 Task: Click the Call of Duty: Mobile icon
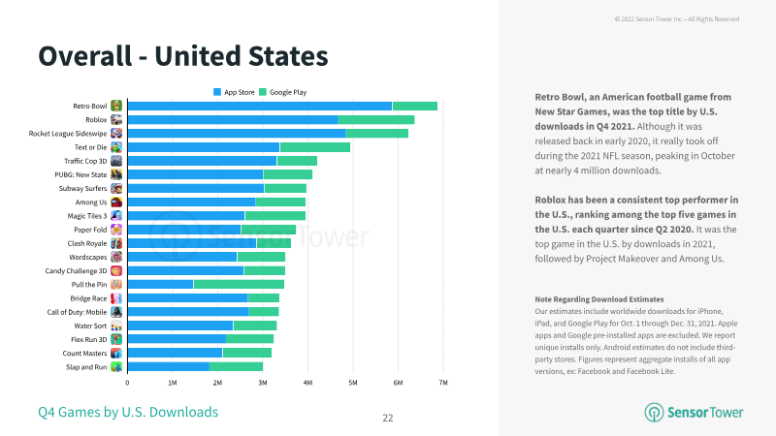pyautogui.click(x=116, y=312)
